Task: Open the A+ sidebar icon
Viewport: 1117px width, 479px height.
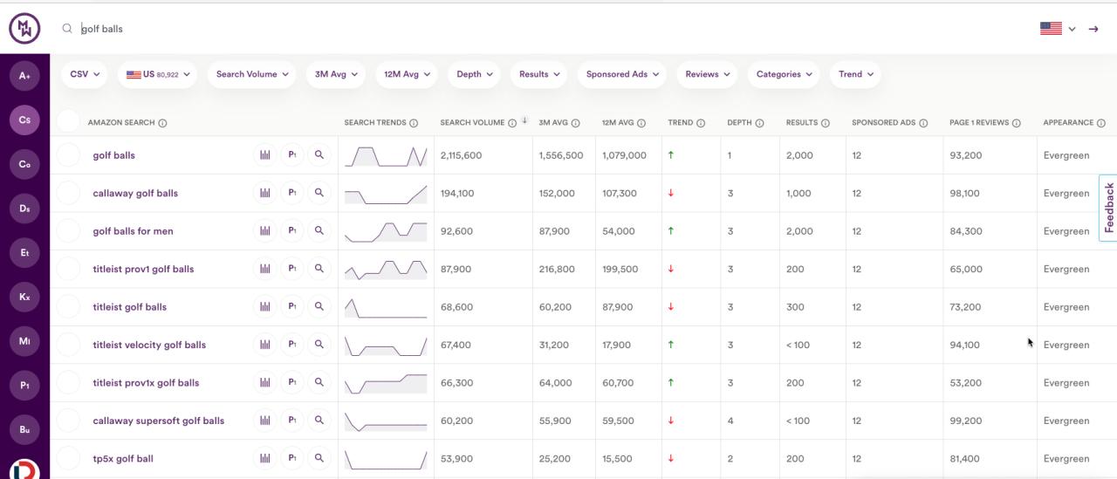Action: click(x=24, y=76)
